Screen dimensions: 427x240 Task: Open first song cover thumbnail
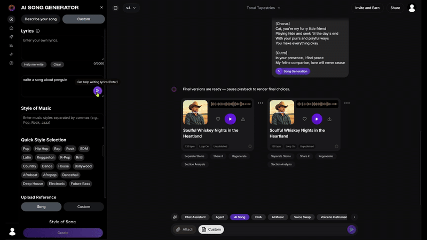click(195, 113)
